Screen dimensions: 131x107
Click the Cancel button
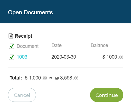(22, 95)
